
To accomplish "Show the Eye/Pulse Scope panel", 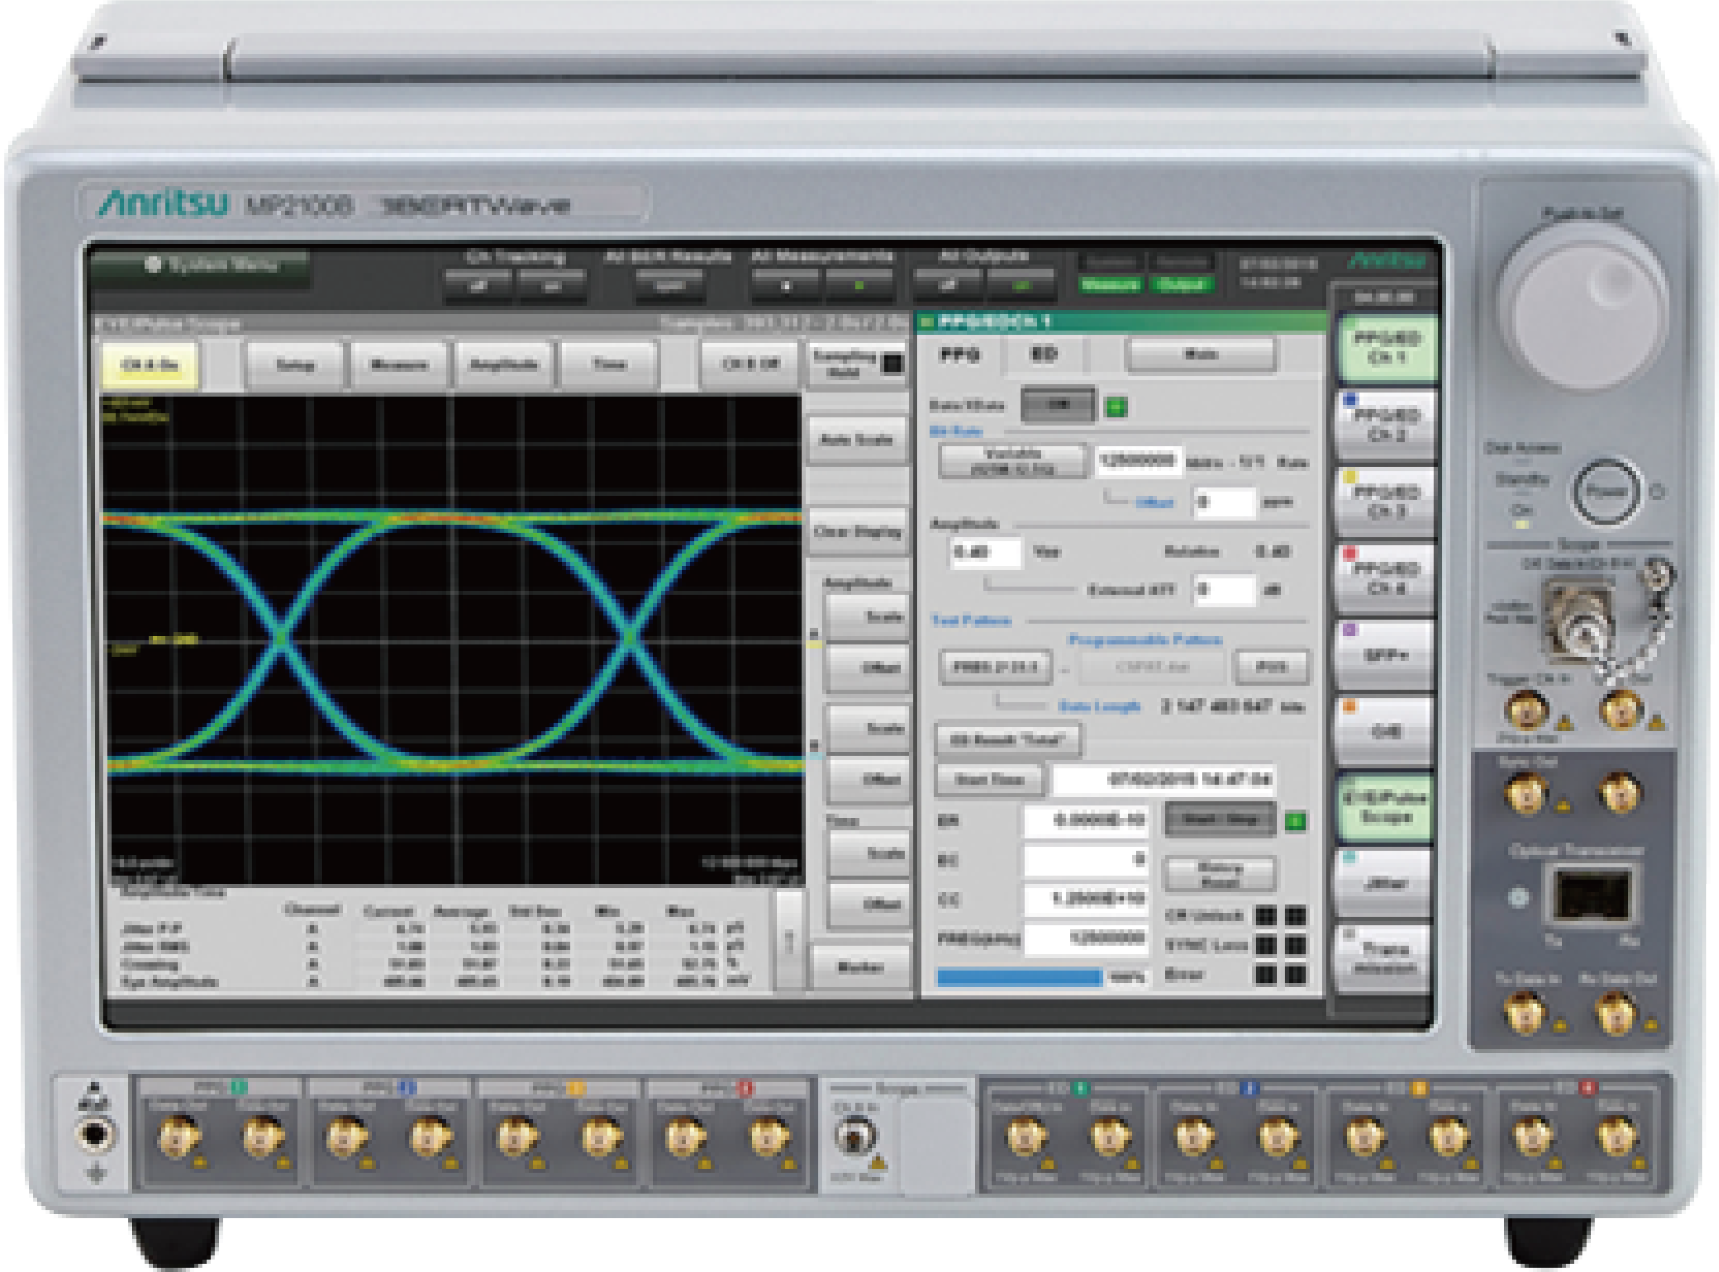I will [1385, 808].
